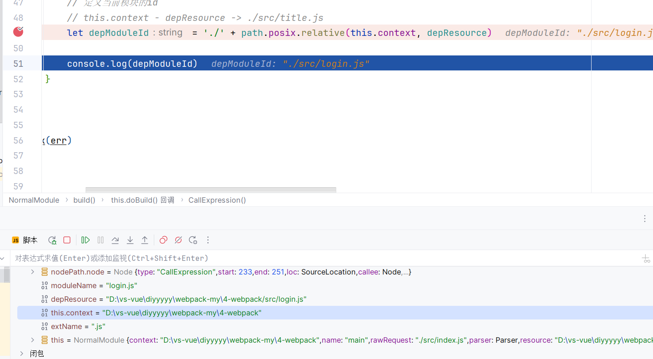Click the Step Into icon
The width and height of the screenshot is (653, 359).
tap(130, 240)
